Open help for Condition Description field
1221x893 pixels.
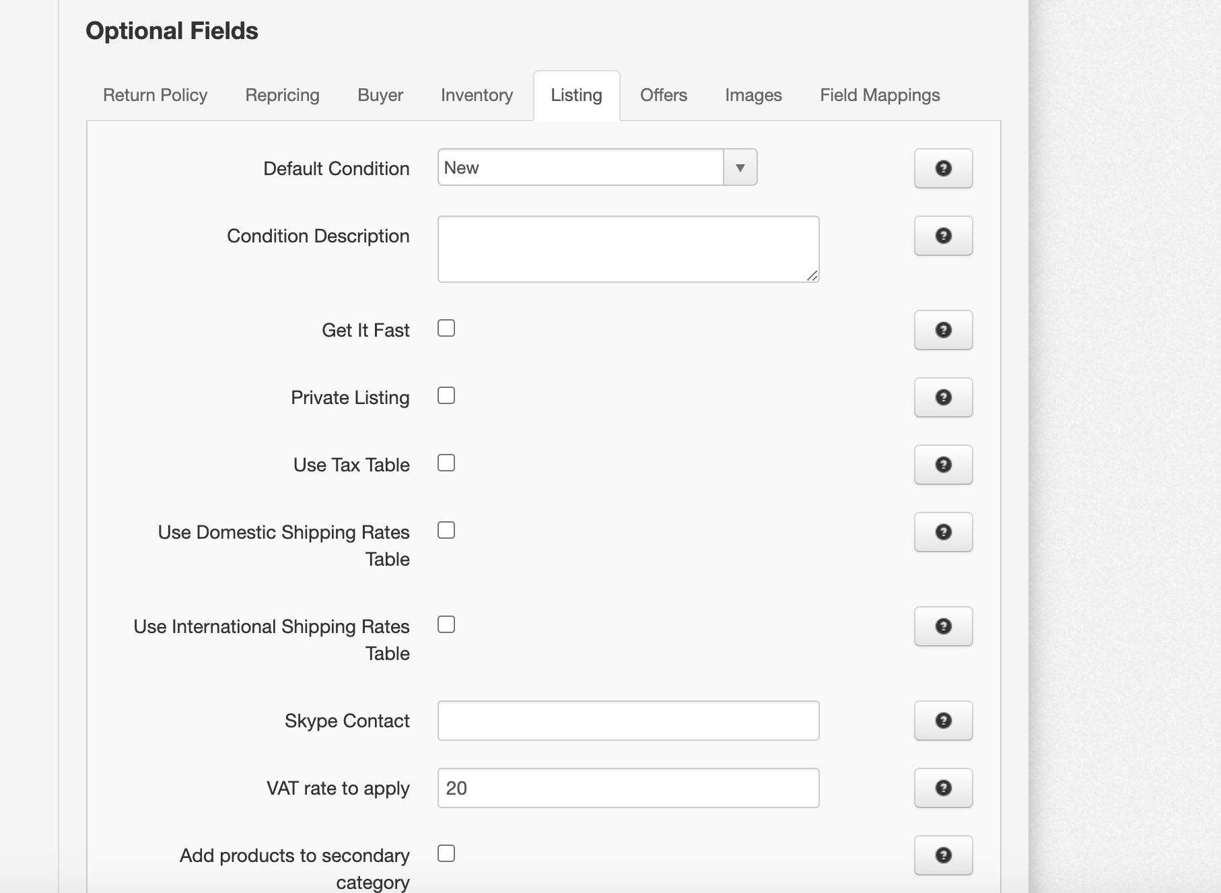click(x=943, y=236)
